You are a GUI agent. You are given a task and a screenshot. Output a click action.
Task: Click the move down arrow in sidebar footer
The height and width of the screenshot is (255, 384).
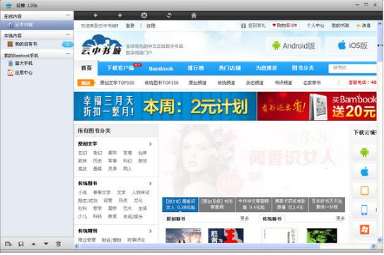pyautogui.click(x=46, y=244)
